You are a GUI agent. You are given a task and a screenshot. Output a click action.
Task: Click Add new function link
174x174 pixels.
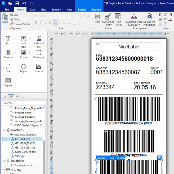[x=25, y=135]
